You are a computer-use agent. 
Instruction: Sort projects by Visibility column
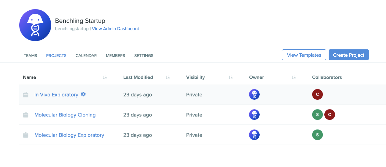click(x=231, y=77)
